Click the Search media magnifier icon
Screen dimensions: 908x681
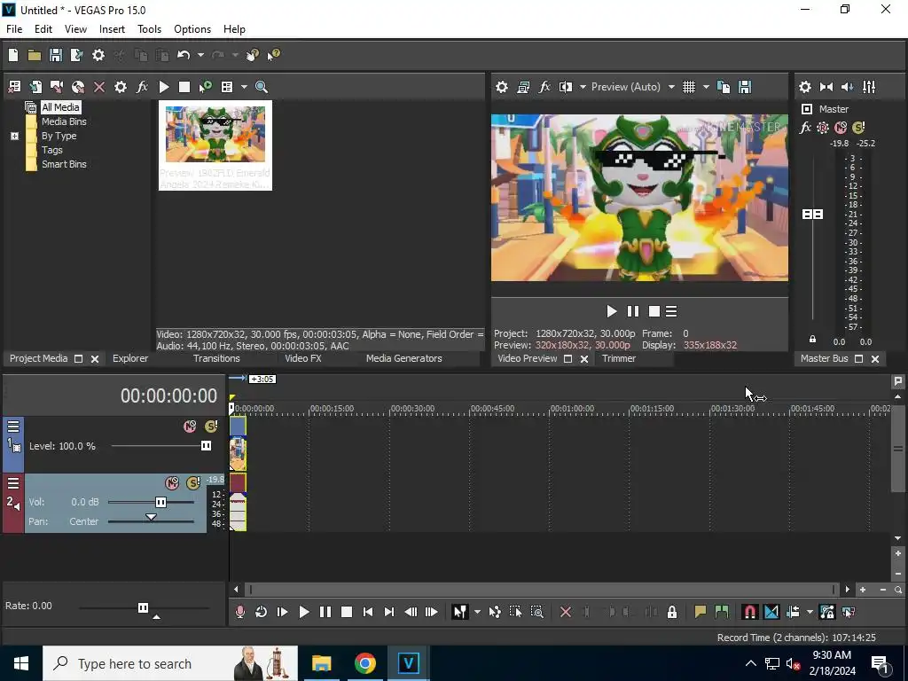click(x=262, y=87)
